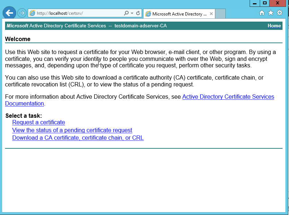Click the magnifier search icon in address bar
The image size is (289, 215).
pos(126,13)
